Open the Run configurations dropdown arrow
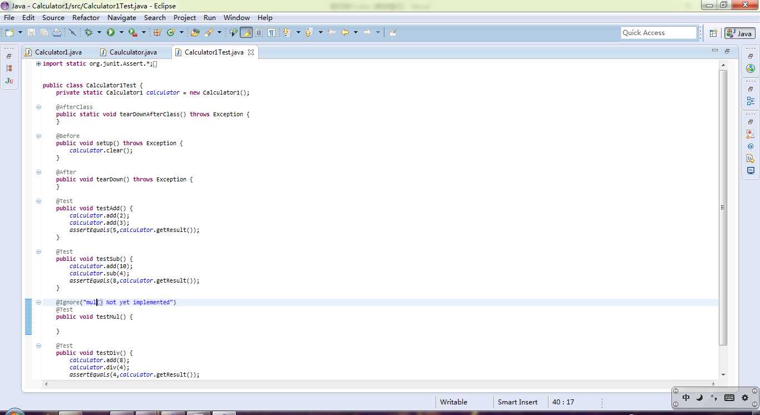The width and height of the screenshot is (760, 415). pyautogui.click(x=121, y=33)
